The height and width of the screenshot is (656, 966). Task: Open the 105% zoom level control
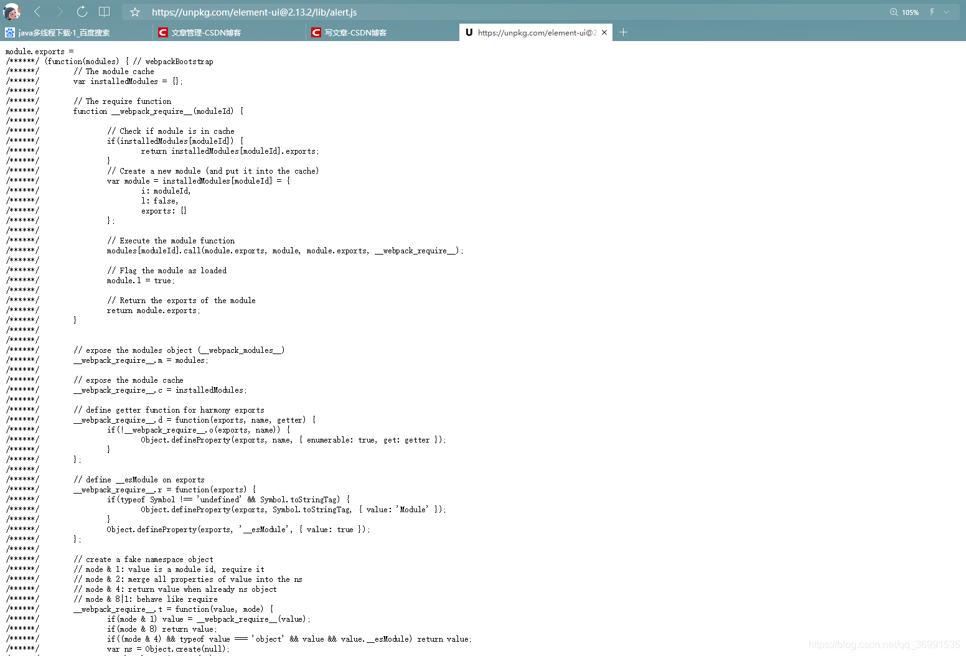click(904, 12)
